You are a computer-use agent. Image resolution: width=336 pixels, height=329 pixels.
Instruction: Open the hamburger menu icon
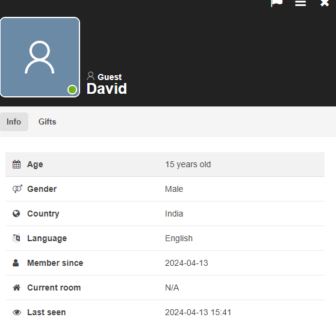coord(300,3)
